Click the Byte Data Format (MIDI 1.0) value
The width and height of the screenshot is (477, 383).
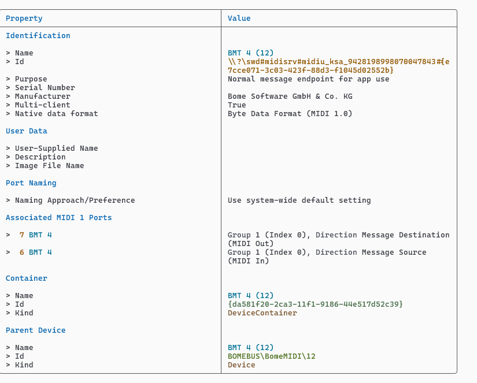pyautogui.click(x=290, y=114)
